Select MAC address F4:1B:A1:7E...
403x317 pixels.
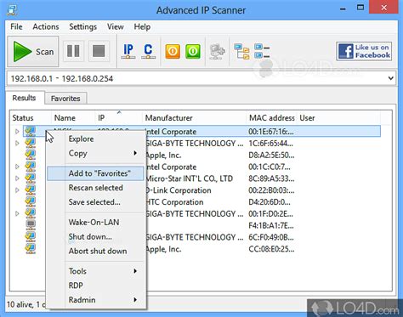tap(271, 226)
